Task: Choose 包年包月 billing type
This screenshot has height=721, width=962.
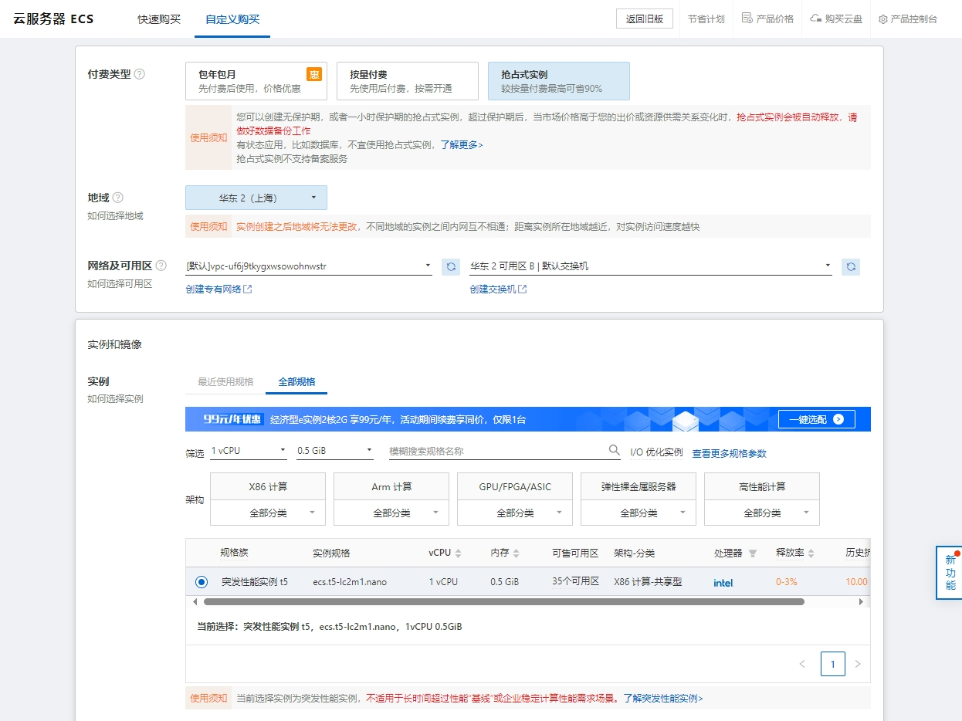Action: pos(256,81)
